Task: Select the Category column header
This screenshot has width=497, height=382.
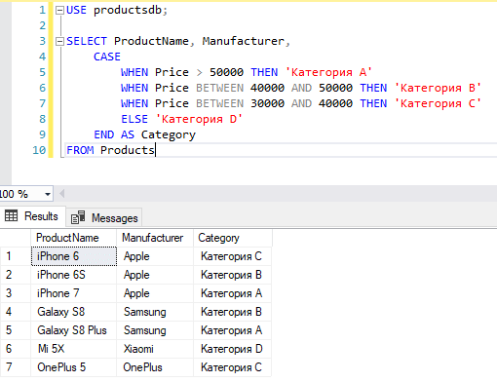Action: pyautogui.click(x=233, y=238)
